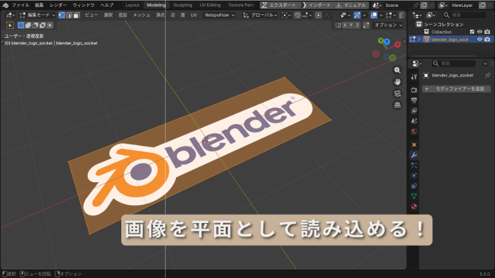
Task: Open the Material properties tab
Action: click(x=414, y=206)
